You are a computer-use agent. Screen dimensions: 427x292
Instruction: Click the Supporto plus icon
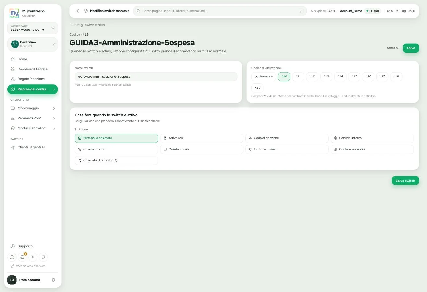point(13,246)
